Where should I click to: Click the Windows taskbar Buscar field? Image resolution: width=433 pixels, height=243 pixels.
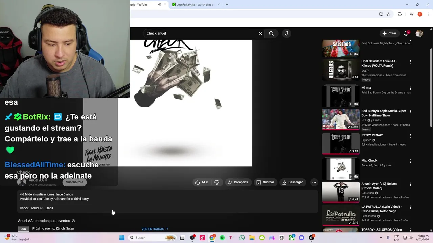coord(153,238)
